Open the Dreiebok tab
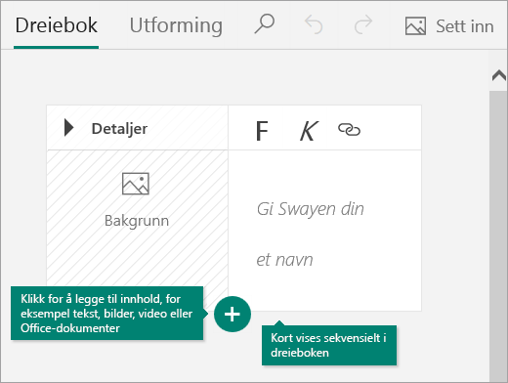The image size is (508, 383). coord(56,26)
